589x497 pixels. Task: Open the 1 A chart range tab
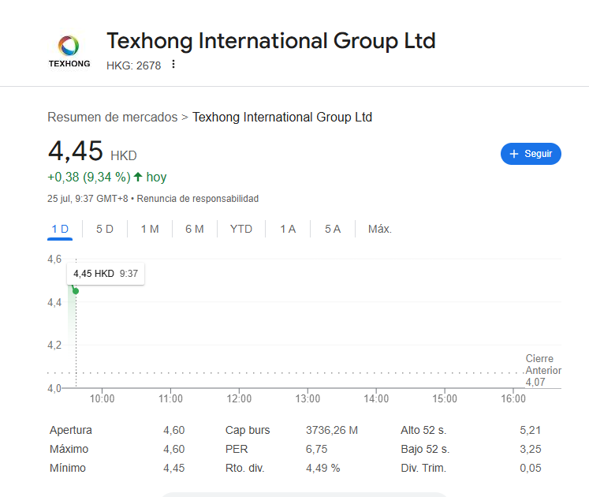pyautogui.click(x=288, y=229)
